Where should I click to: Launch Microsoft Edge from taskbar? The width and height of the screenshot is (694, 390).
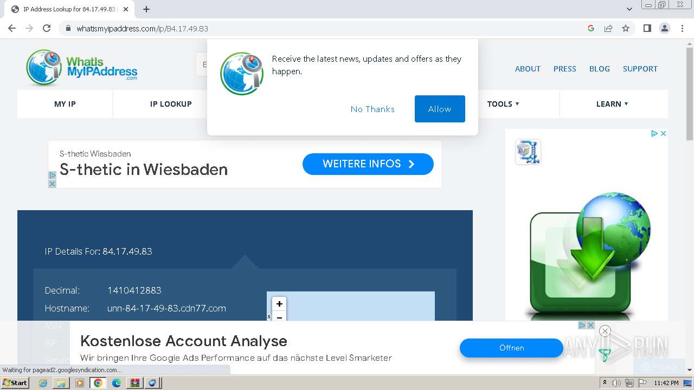click(117, 383)
